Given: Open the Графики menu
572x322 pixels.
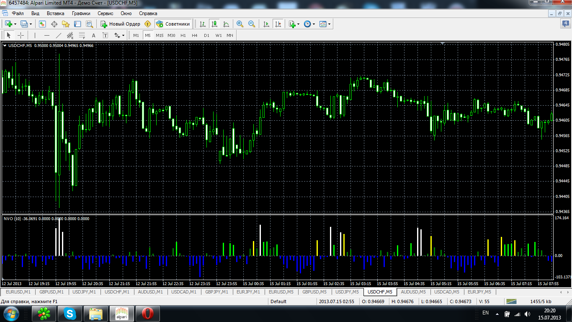Looking at the screenshot, I should [81, 13].
